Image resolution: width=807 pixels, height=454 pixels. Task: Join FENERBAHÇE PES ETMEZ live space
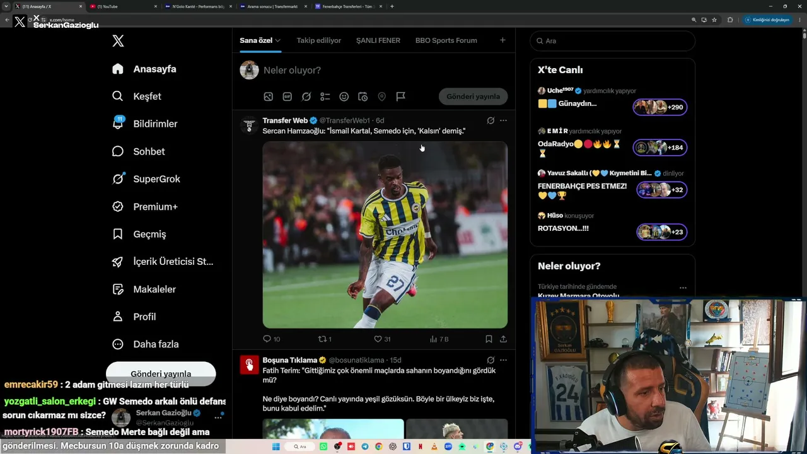tap(661, 190)
